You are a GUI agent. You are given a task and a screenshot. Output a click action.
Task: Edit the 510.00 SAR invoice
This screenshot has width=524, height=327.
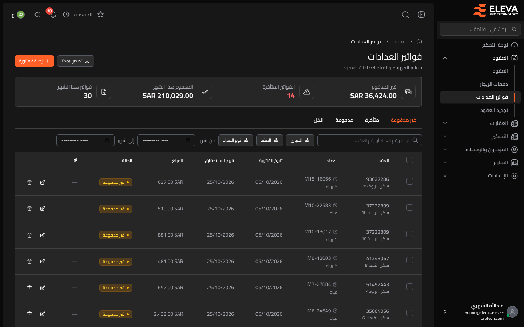(43, 209)
